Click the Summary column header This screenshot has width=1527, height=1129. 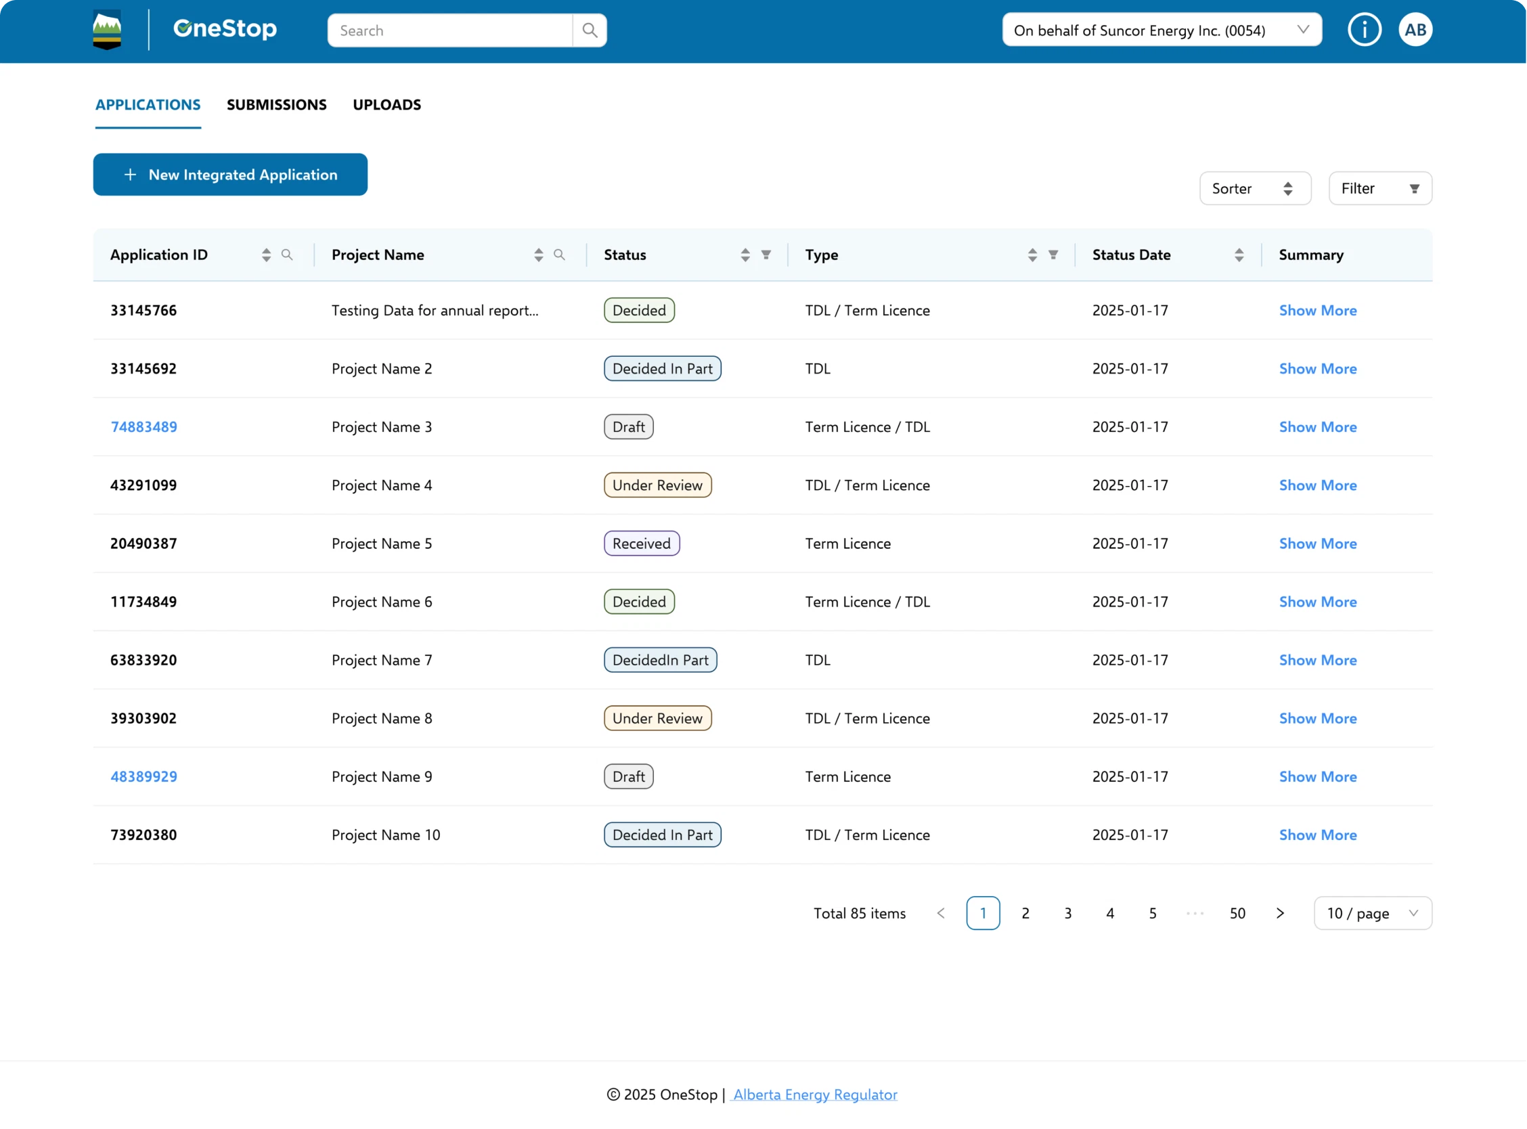[x=1311, y=255]
